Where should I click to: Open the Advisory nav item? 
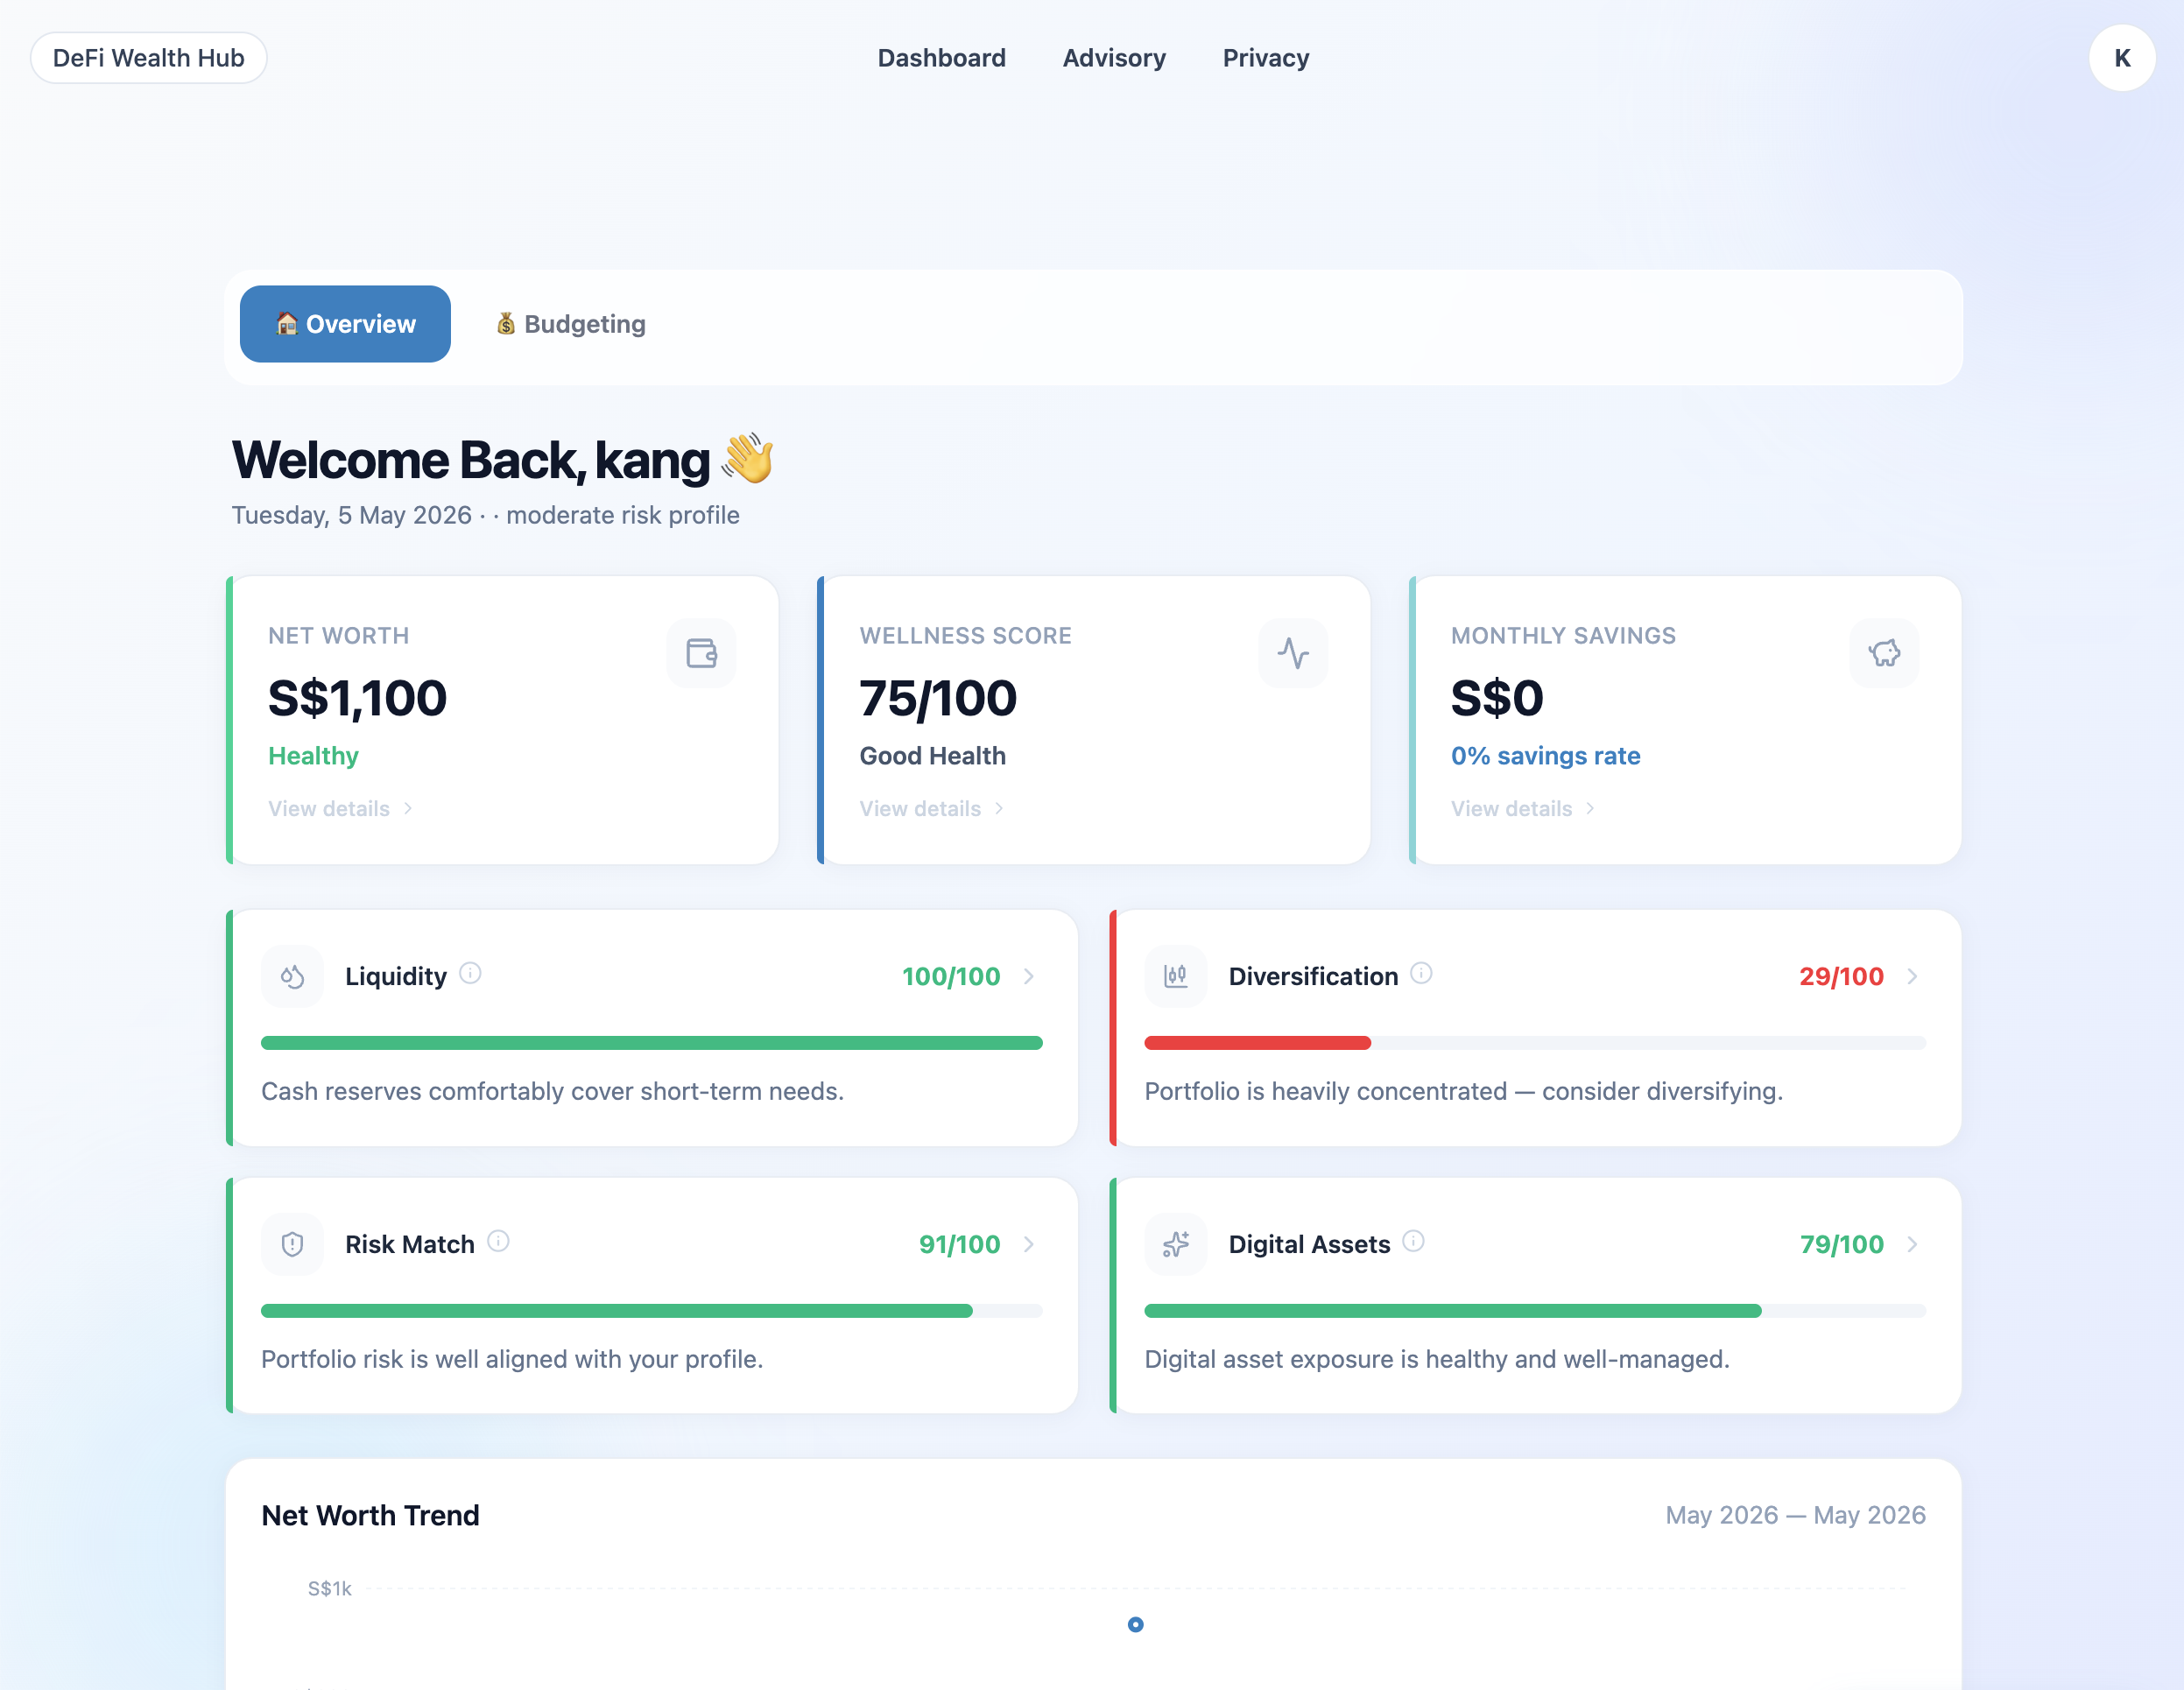1114,58
